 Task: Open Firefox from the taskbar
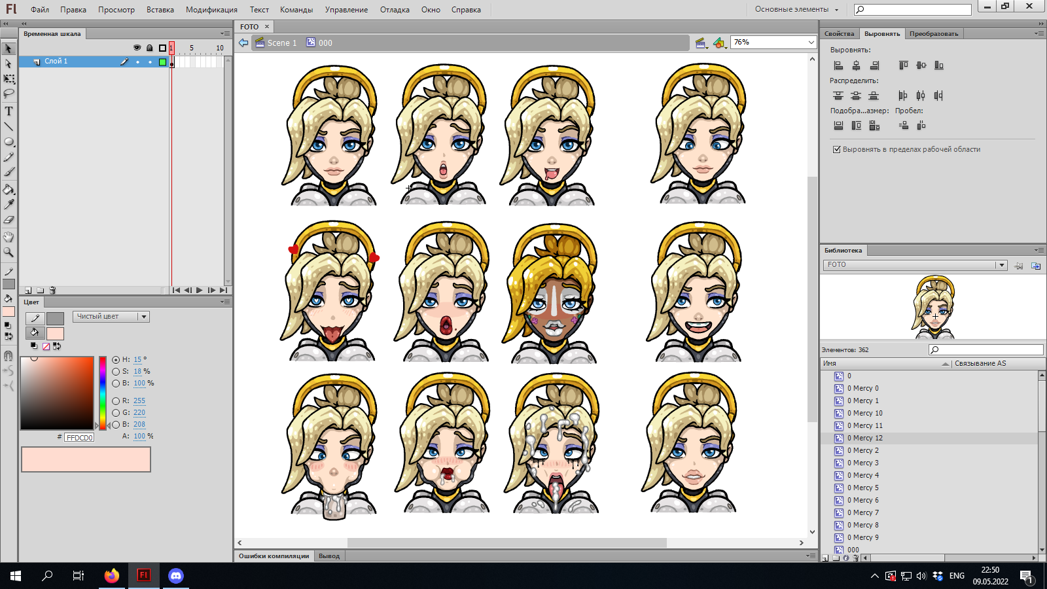click(112, 576)
